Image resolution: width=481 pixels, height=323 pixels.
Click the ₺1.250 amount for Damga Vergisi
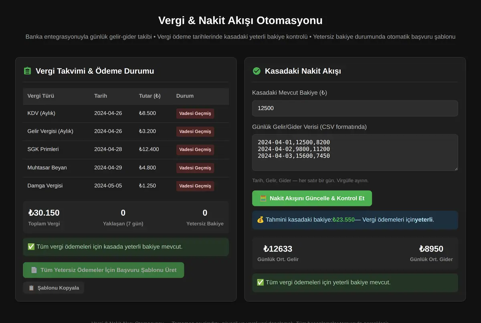pos(147,186)
